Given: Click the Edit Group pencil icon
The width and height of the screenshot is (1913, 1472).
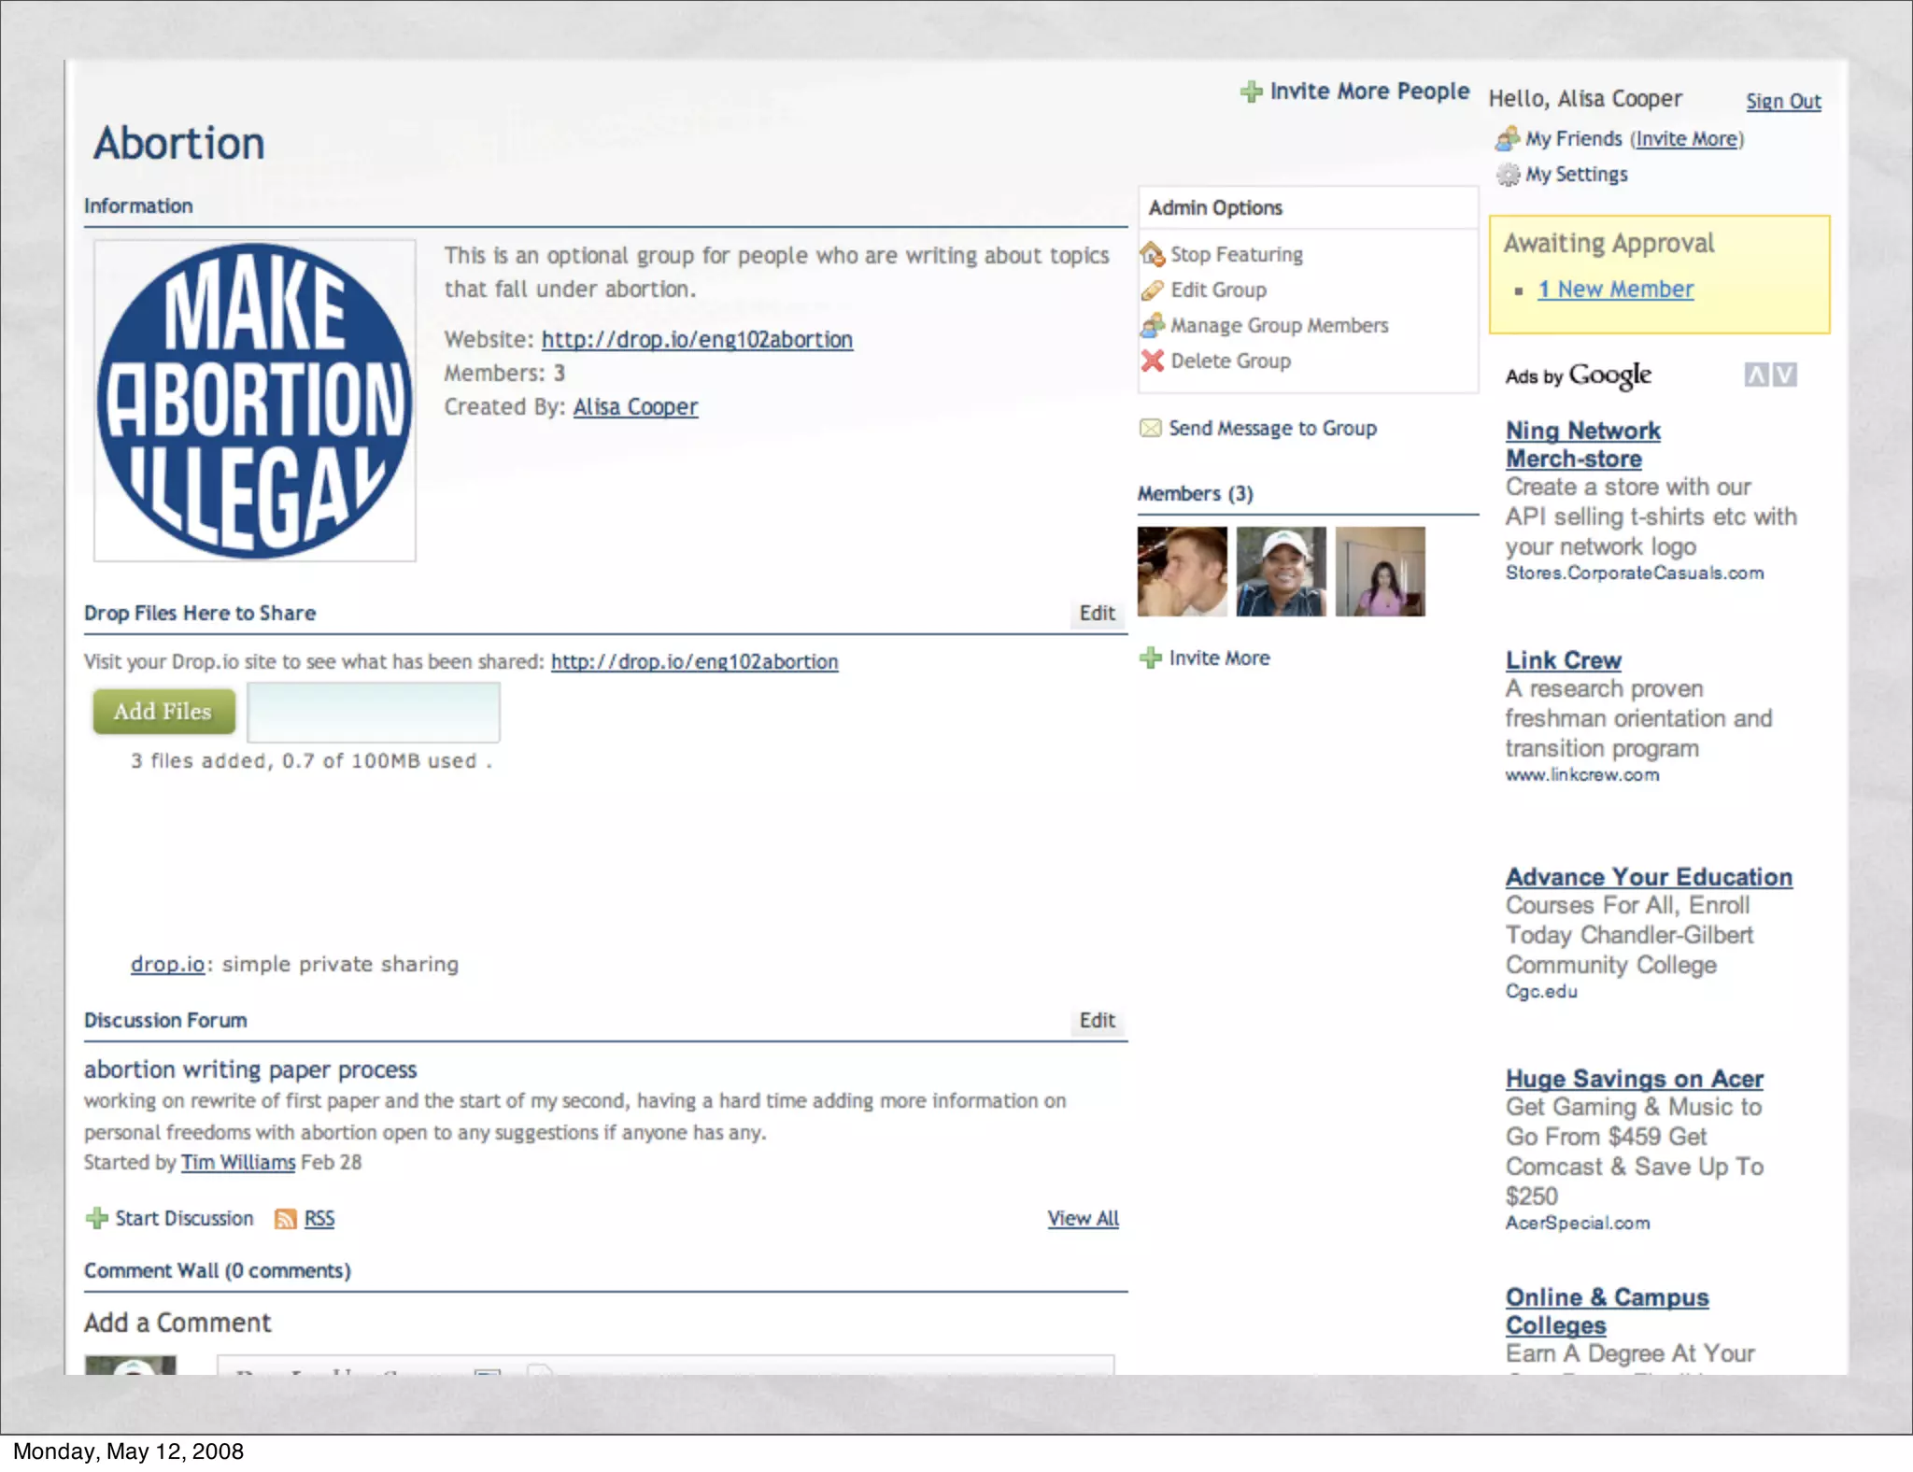Looking at the screenshot, I should 1153,290.
